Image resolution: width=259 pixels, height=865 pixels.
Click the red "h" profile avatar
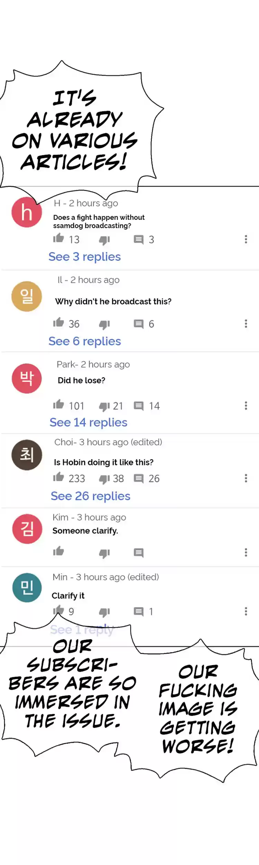pyautogui.click(x=27, y=212)
